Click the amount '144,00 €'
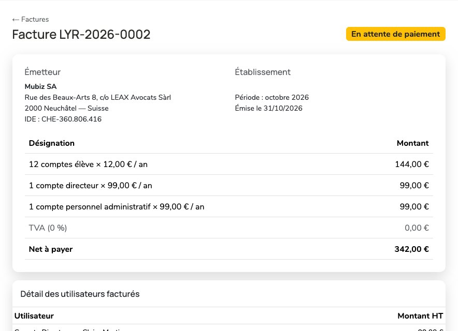Image resolution: width=458 pixels, height=331 pixels. tap(412, 164)
